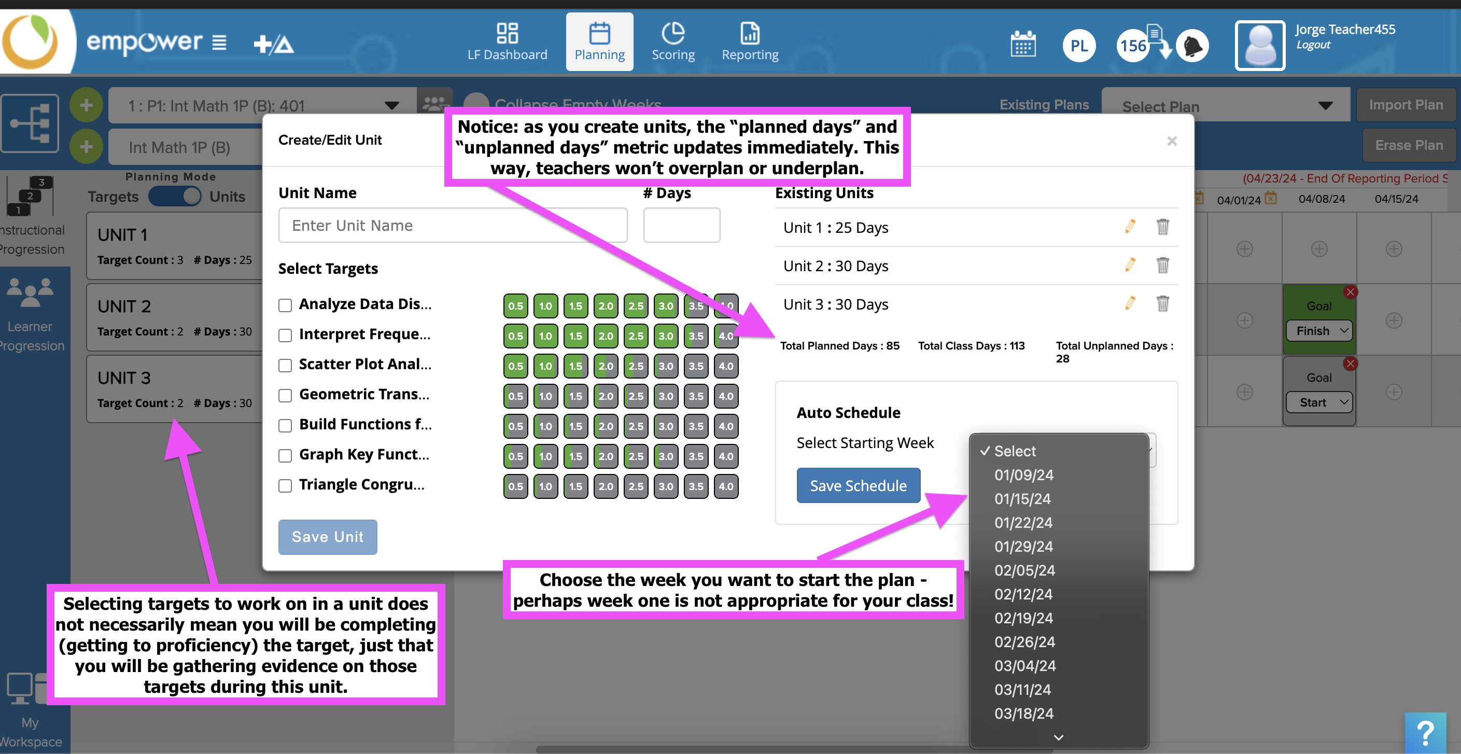Click the notification bell icon
The height and width of the screenshot is (754, 1461).
(1192, 46)
